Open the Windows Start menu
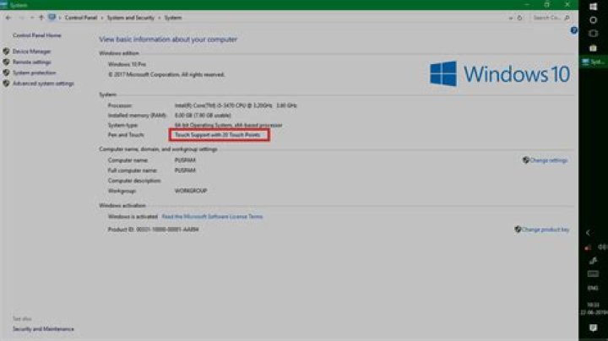This screenshot has height=341, width=608. pos(594,7)
